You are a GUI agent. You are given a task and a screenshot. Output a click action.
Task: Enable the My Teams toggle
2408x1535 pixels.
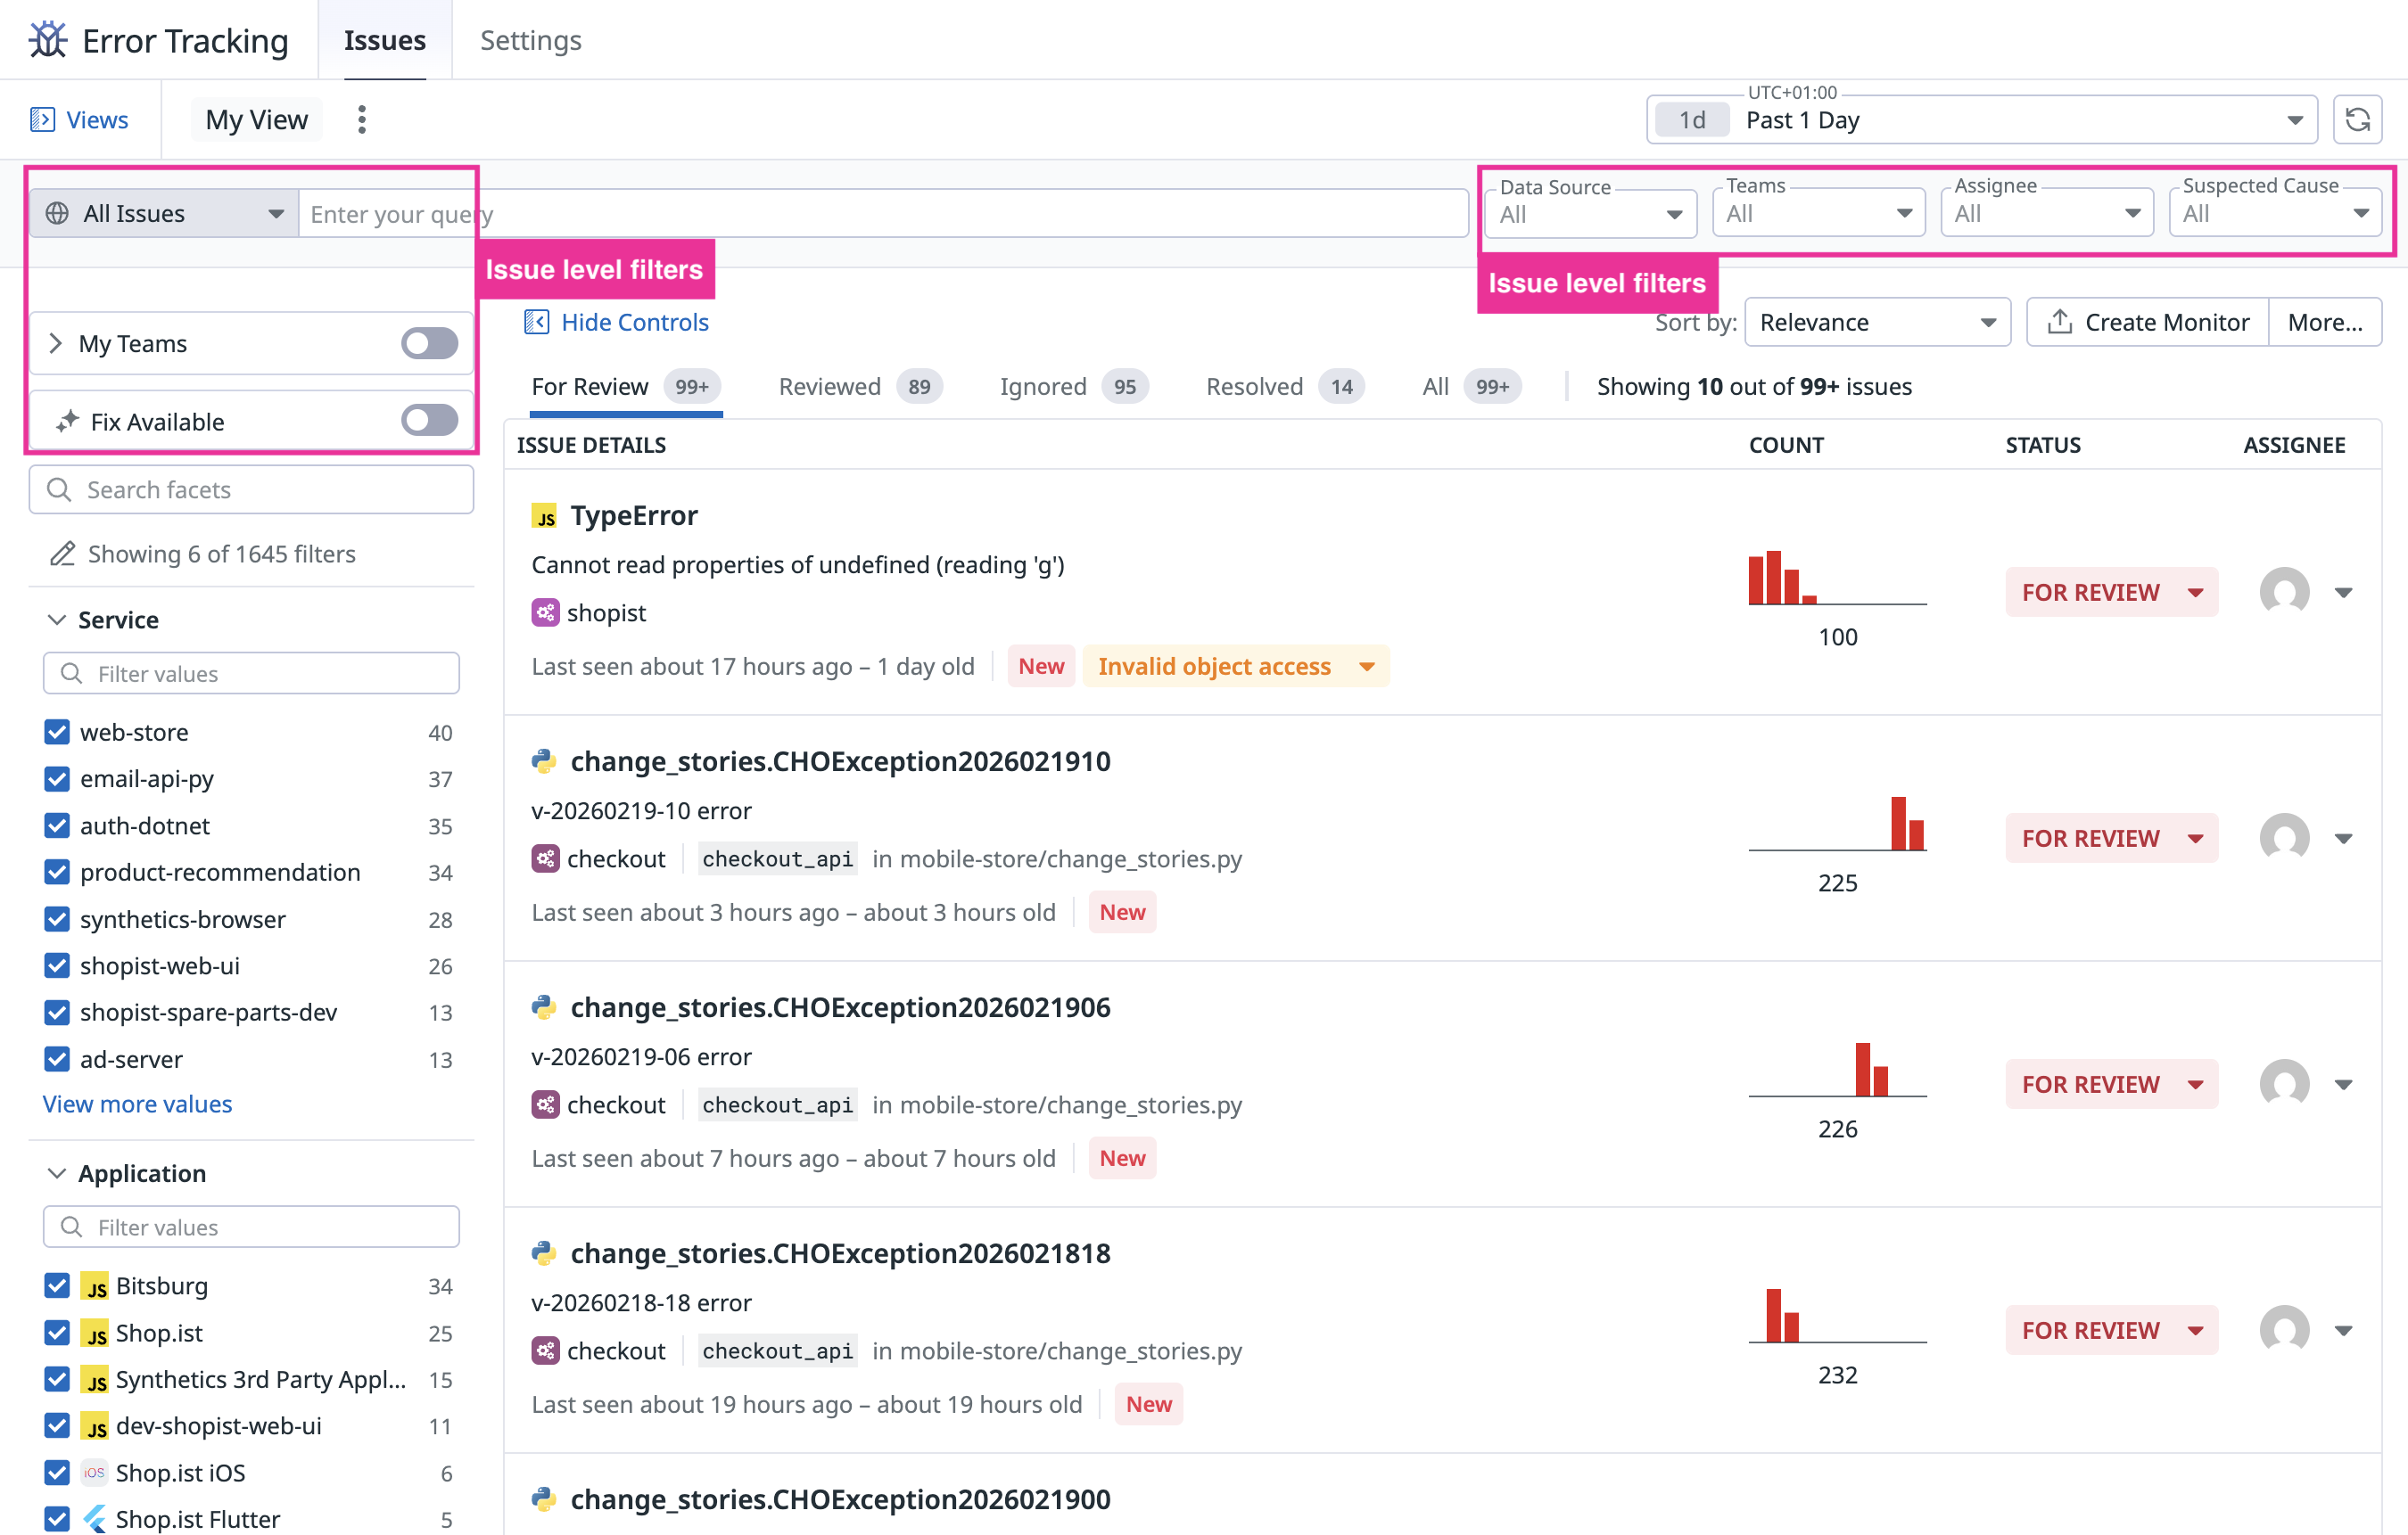pos(429,344)
